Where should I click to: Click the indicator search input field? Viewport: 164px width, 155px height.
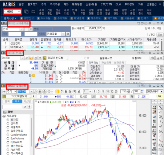(x=12, y=107)
